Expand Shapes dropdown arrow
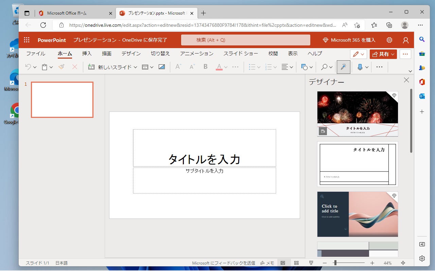The width and height of the screenshot is (435, 271). [311, 67]
